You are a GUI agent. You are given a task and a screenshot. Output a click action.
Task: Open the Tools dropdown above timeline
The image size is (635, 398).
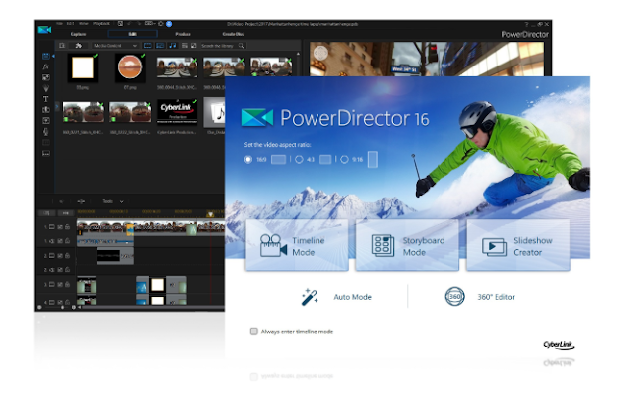[x=112, y=201]
